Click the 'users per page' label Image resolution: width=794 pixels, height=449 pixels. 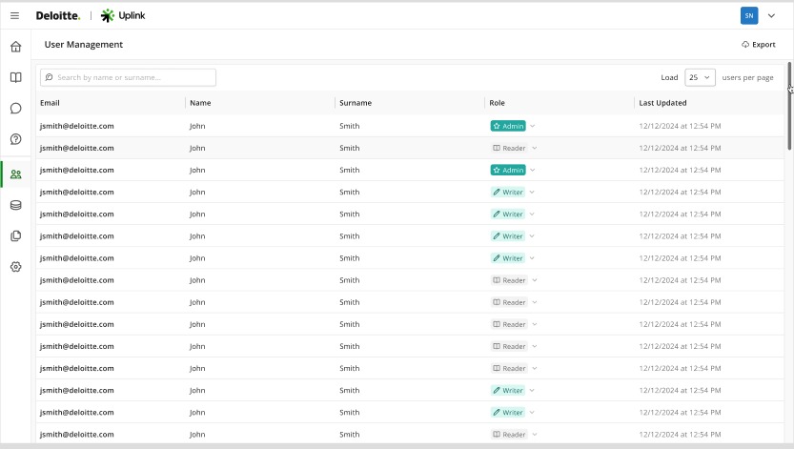pyautogui.click(x=747, y=77)
